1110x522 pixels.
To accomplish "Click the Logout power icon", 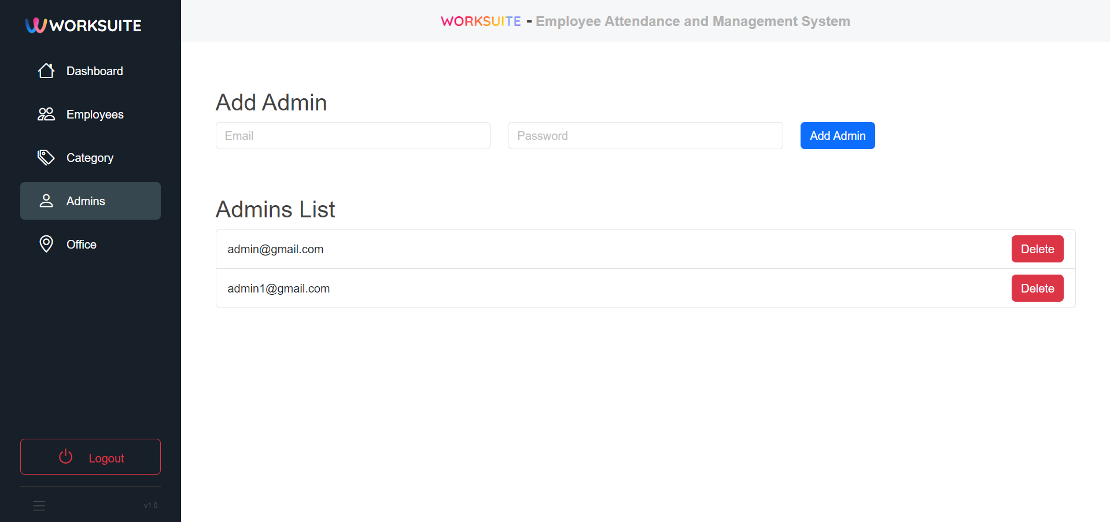I will 66,457.
